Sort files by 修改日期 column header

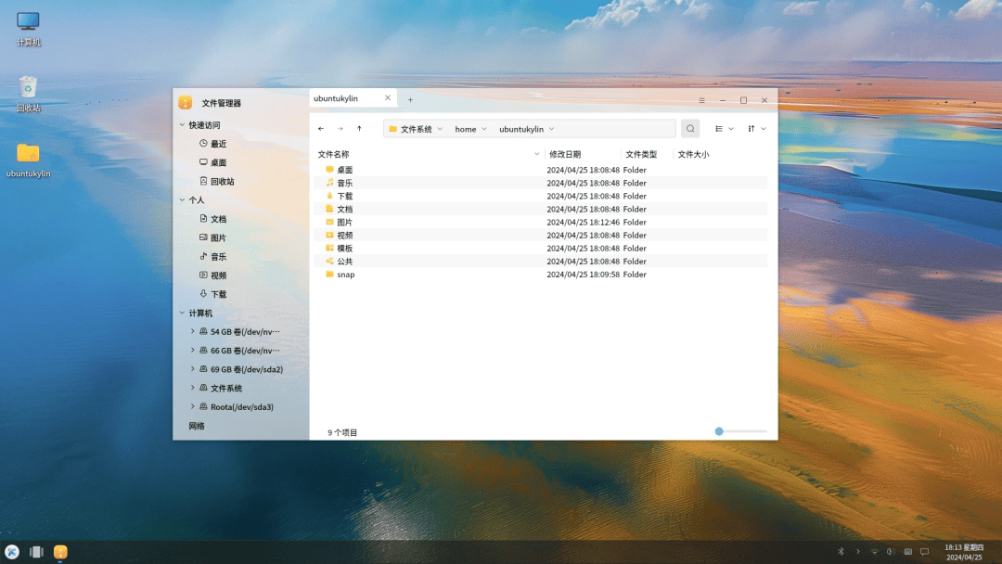tap(565, 154)
